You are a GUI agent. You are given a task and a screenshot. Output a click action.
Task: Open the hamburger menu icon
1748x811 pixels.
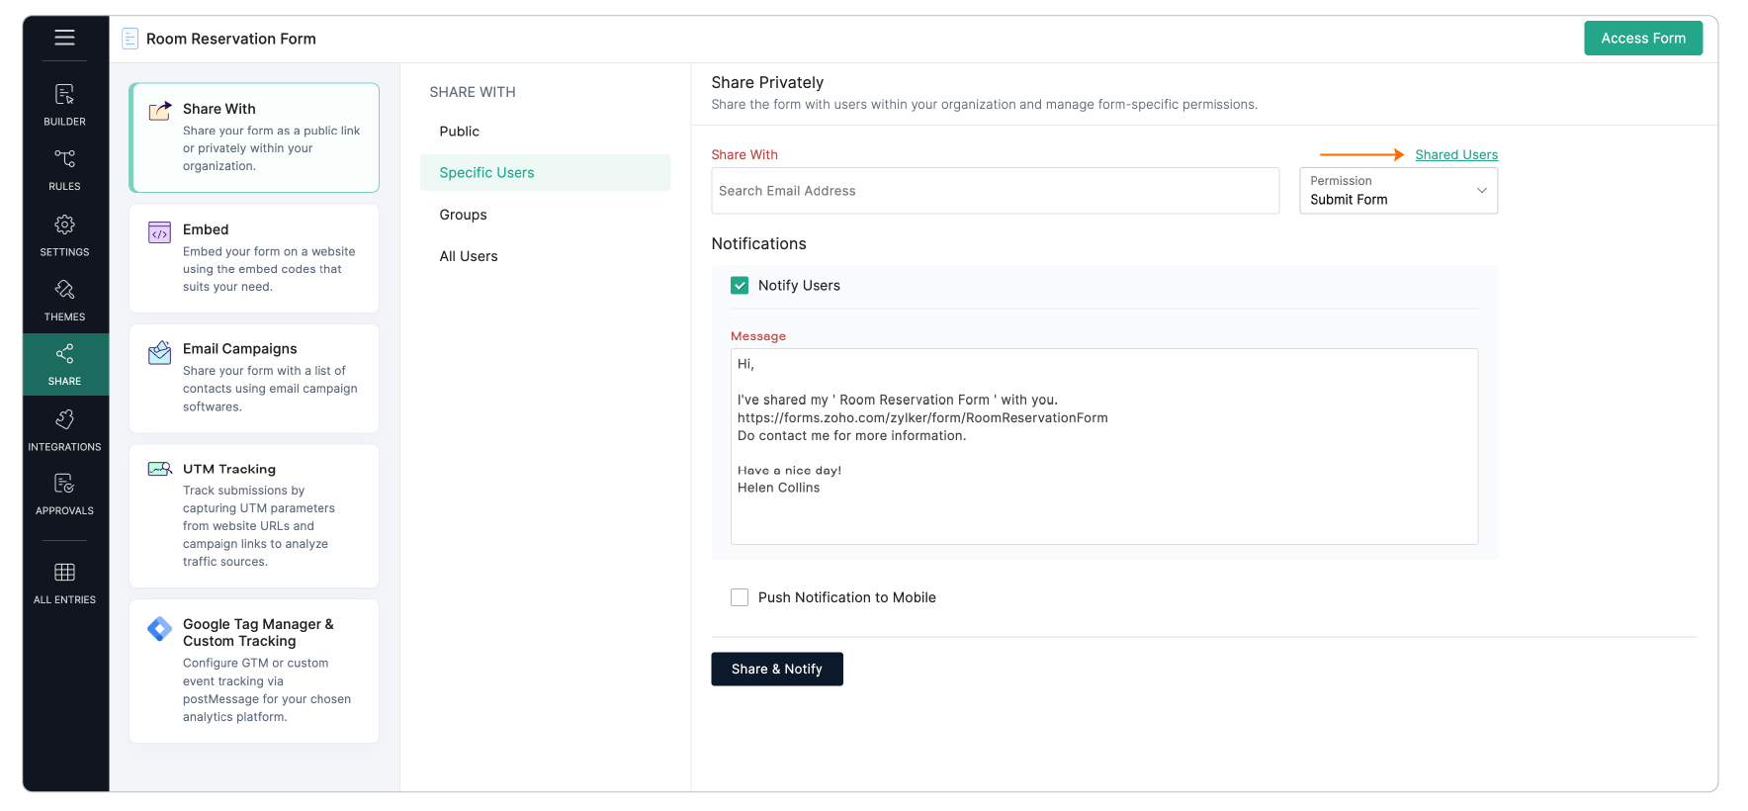click(64, 38)
